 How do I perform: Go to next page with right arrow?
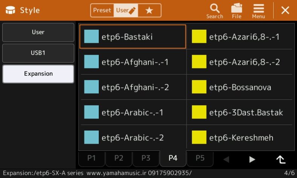252,159
